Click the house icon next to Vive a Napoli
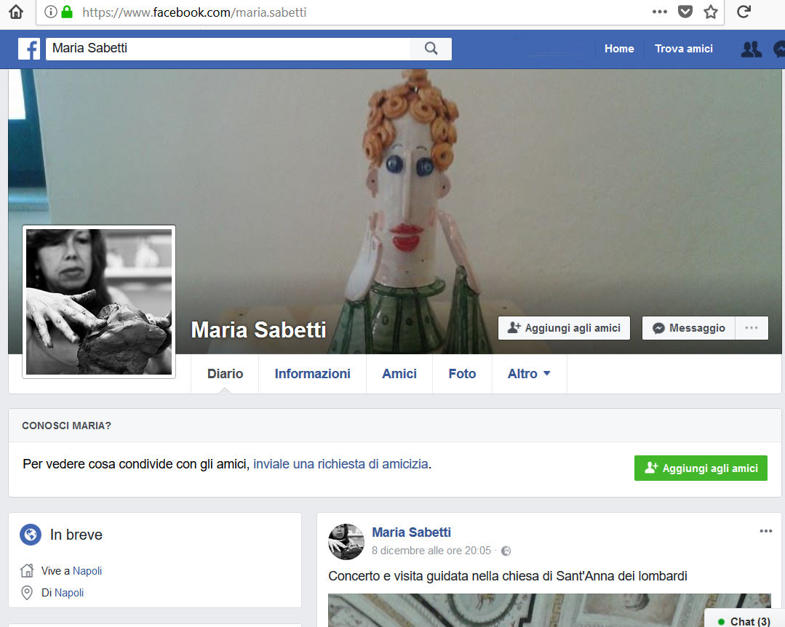Viewport: 785px width, 627px height. pyautogui.click(x=27, y=570)
